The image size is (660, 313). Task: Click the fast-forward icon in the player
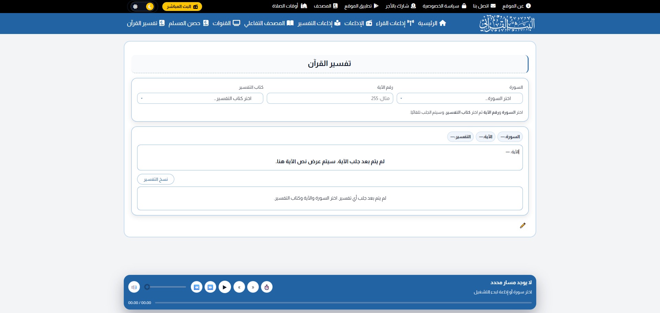[x=210, y=287]
